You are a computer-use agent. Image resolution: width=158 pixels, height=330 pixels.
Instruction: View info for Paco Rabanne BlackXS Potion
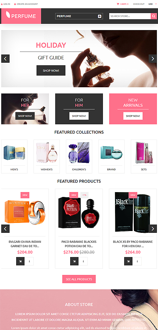tap(83, 261)
